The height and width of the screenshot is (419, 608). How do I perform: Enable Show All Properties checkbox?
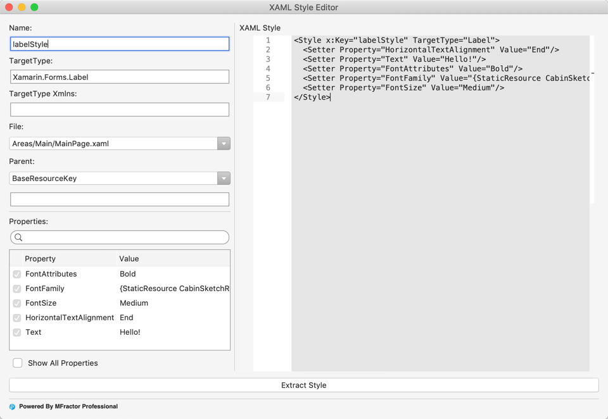tap(18, 363)
